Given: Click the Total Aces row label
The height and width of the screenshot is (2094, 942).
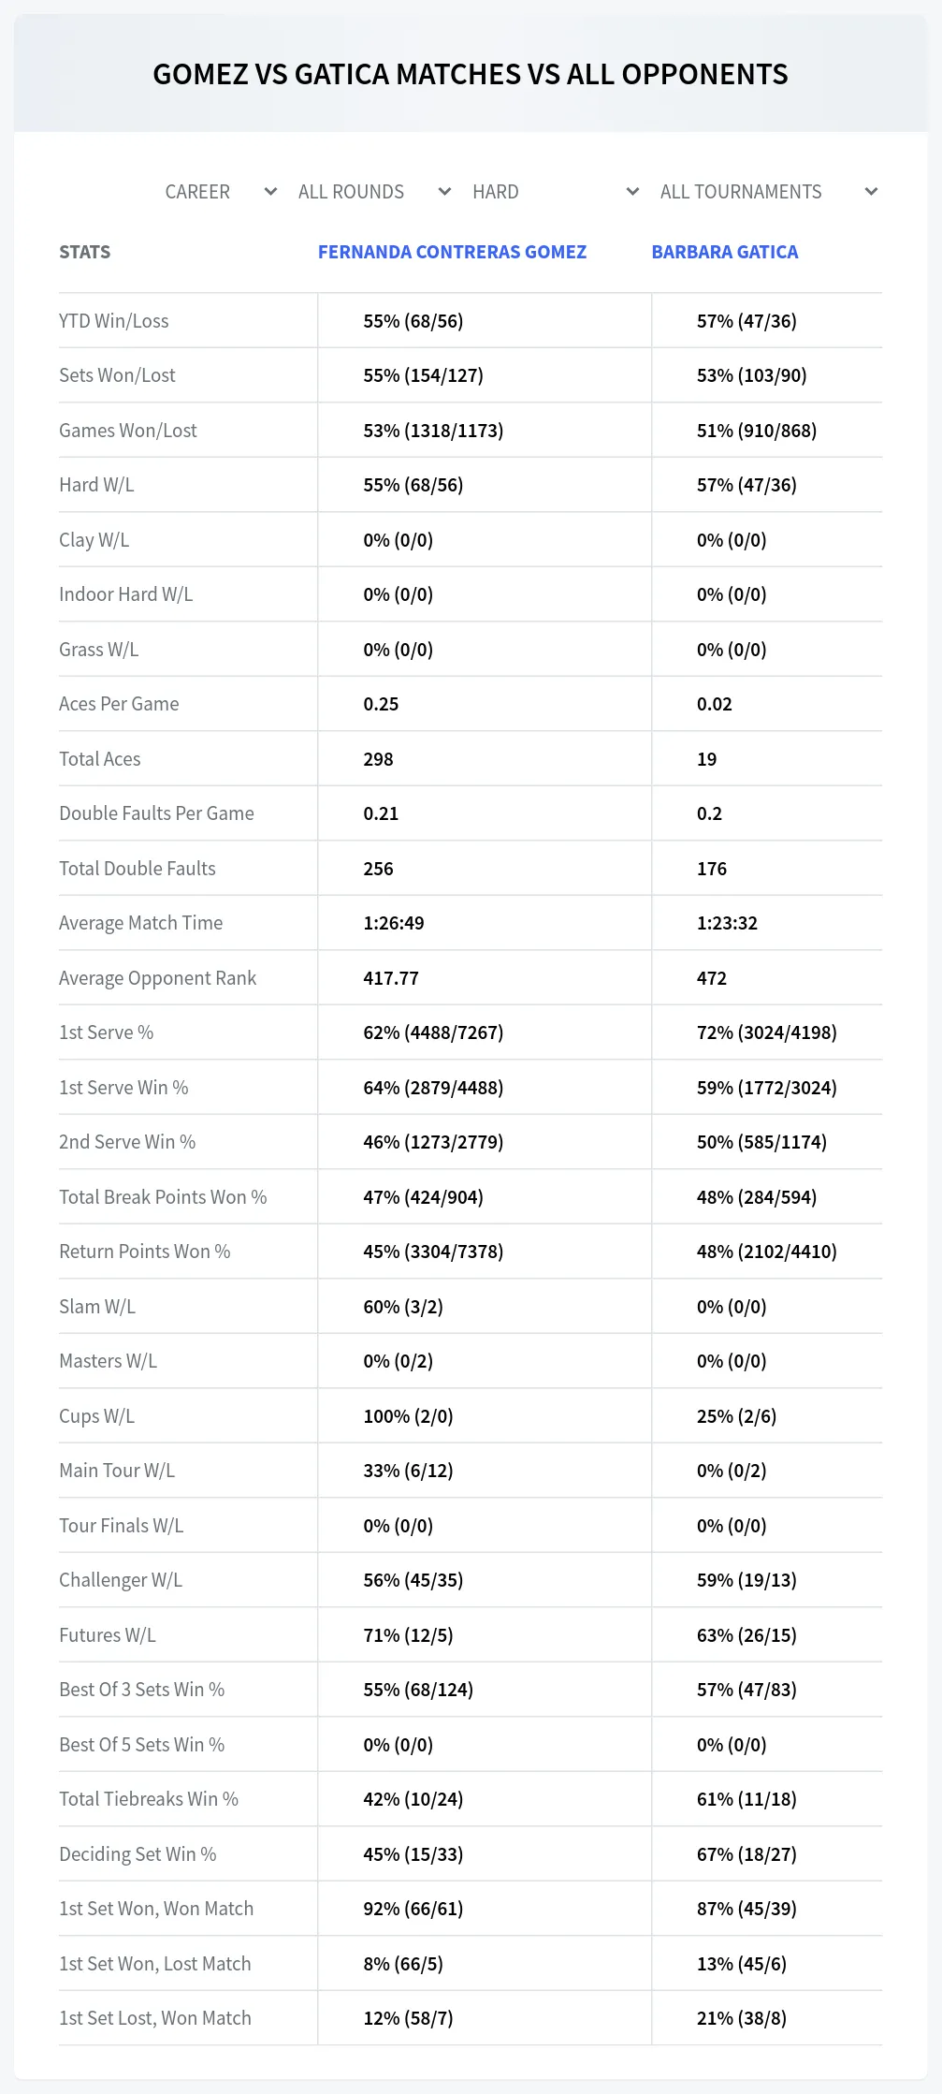Looking at the screenshot, I should (100, 759).
